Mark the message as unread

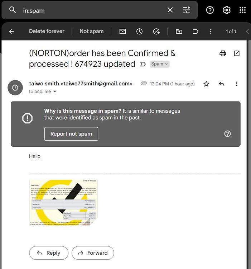[x=122, y=32]
